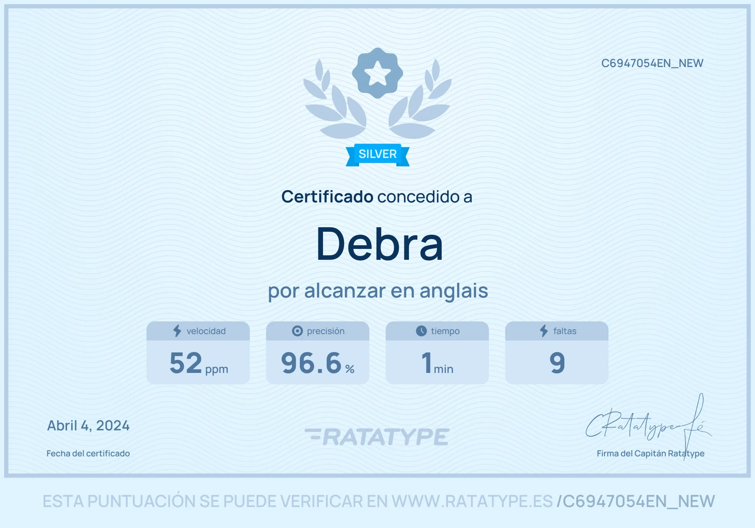This screenshot has width=755, height=528.
Task: Click the 'velocidad' label
Action: coord(206,331)
